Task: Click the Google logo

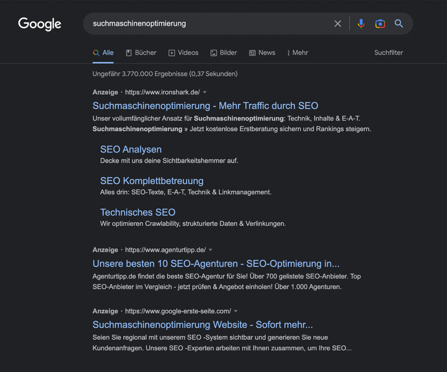Action: (x=40, y=24)
